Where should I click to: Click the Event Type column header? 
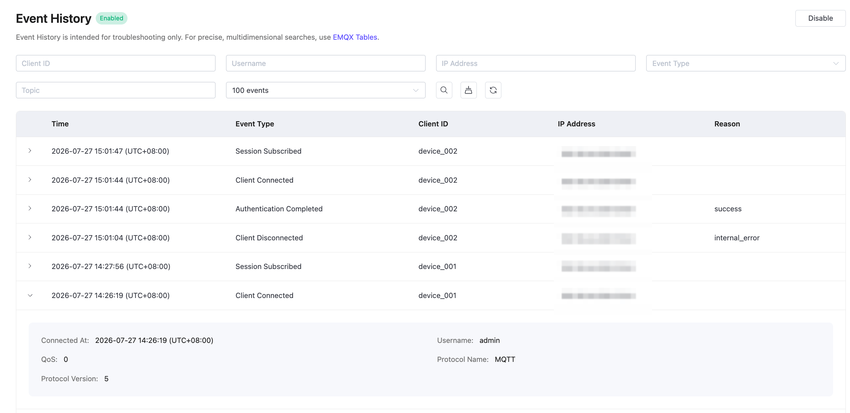pyautogui.click(x=255, y=124)
